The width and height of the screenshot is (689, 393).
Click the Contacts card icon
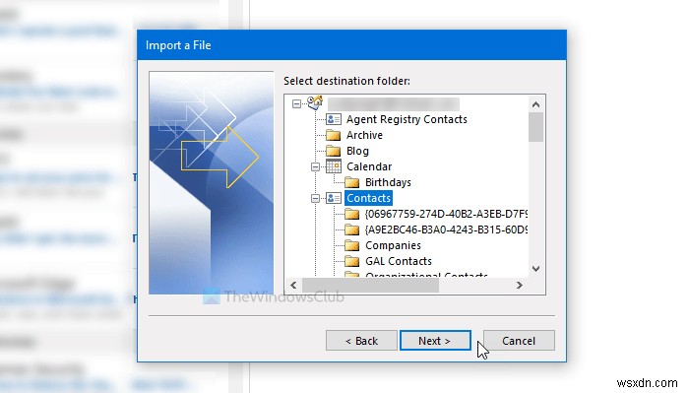(334, 198)
